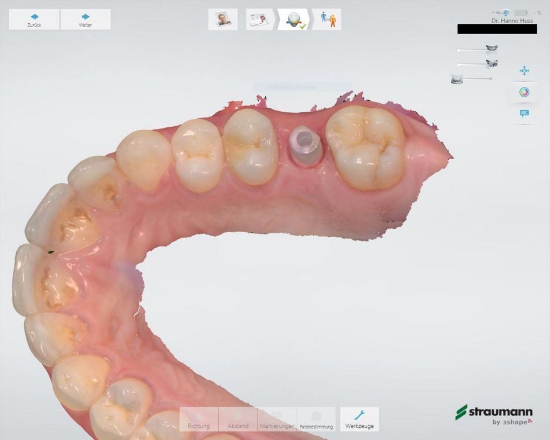Open the annotation comment bubble icon
Screen dimensions: 550x440
pyautogui.click(x=524, y=113)
